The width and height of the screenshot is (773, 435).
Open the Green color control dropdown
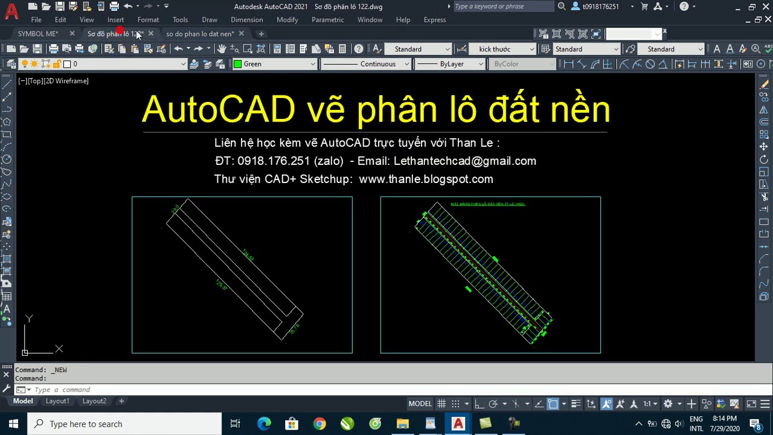275,64
